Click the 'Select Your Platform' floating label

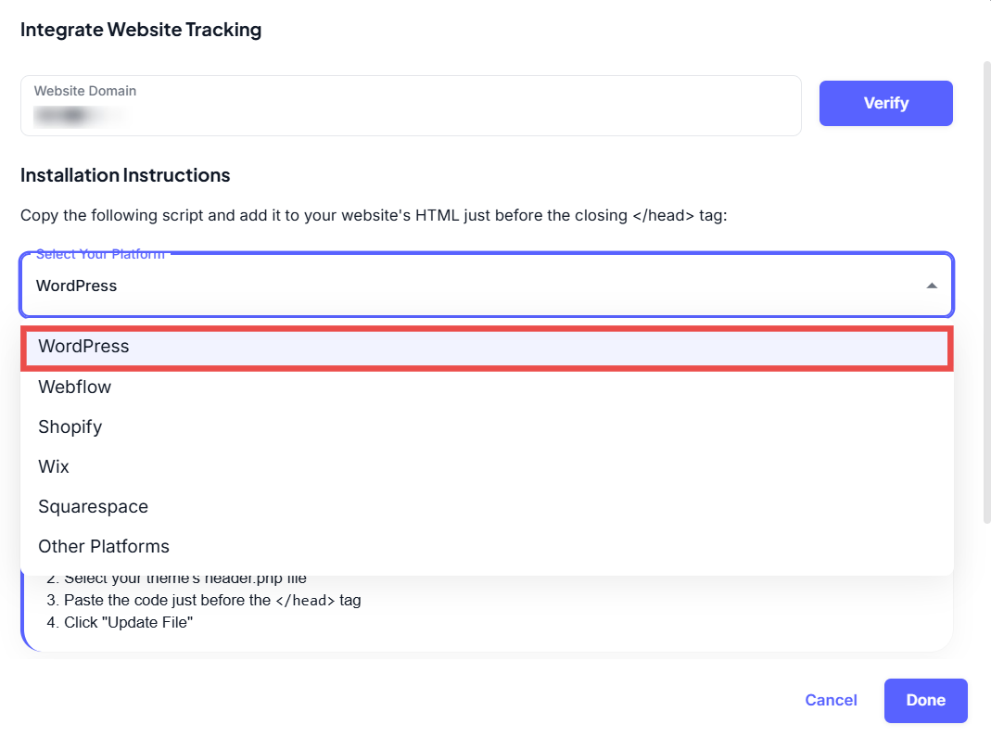pos(100,254)
